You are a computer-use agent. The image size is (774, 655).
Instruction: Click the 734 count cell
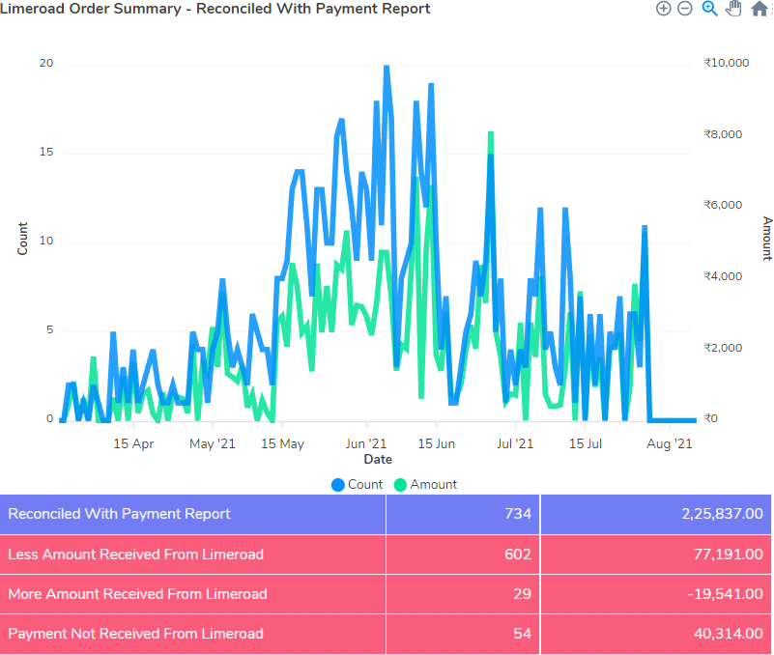pyautogui.click(x=463, y=514)
